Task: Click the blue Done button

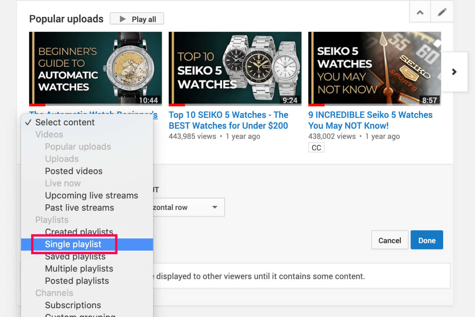Action: click(x=427, y=240)
